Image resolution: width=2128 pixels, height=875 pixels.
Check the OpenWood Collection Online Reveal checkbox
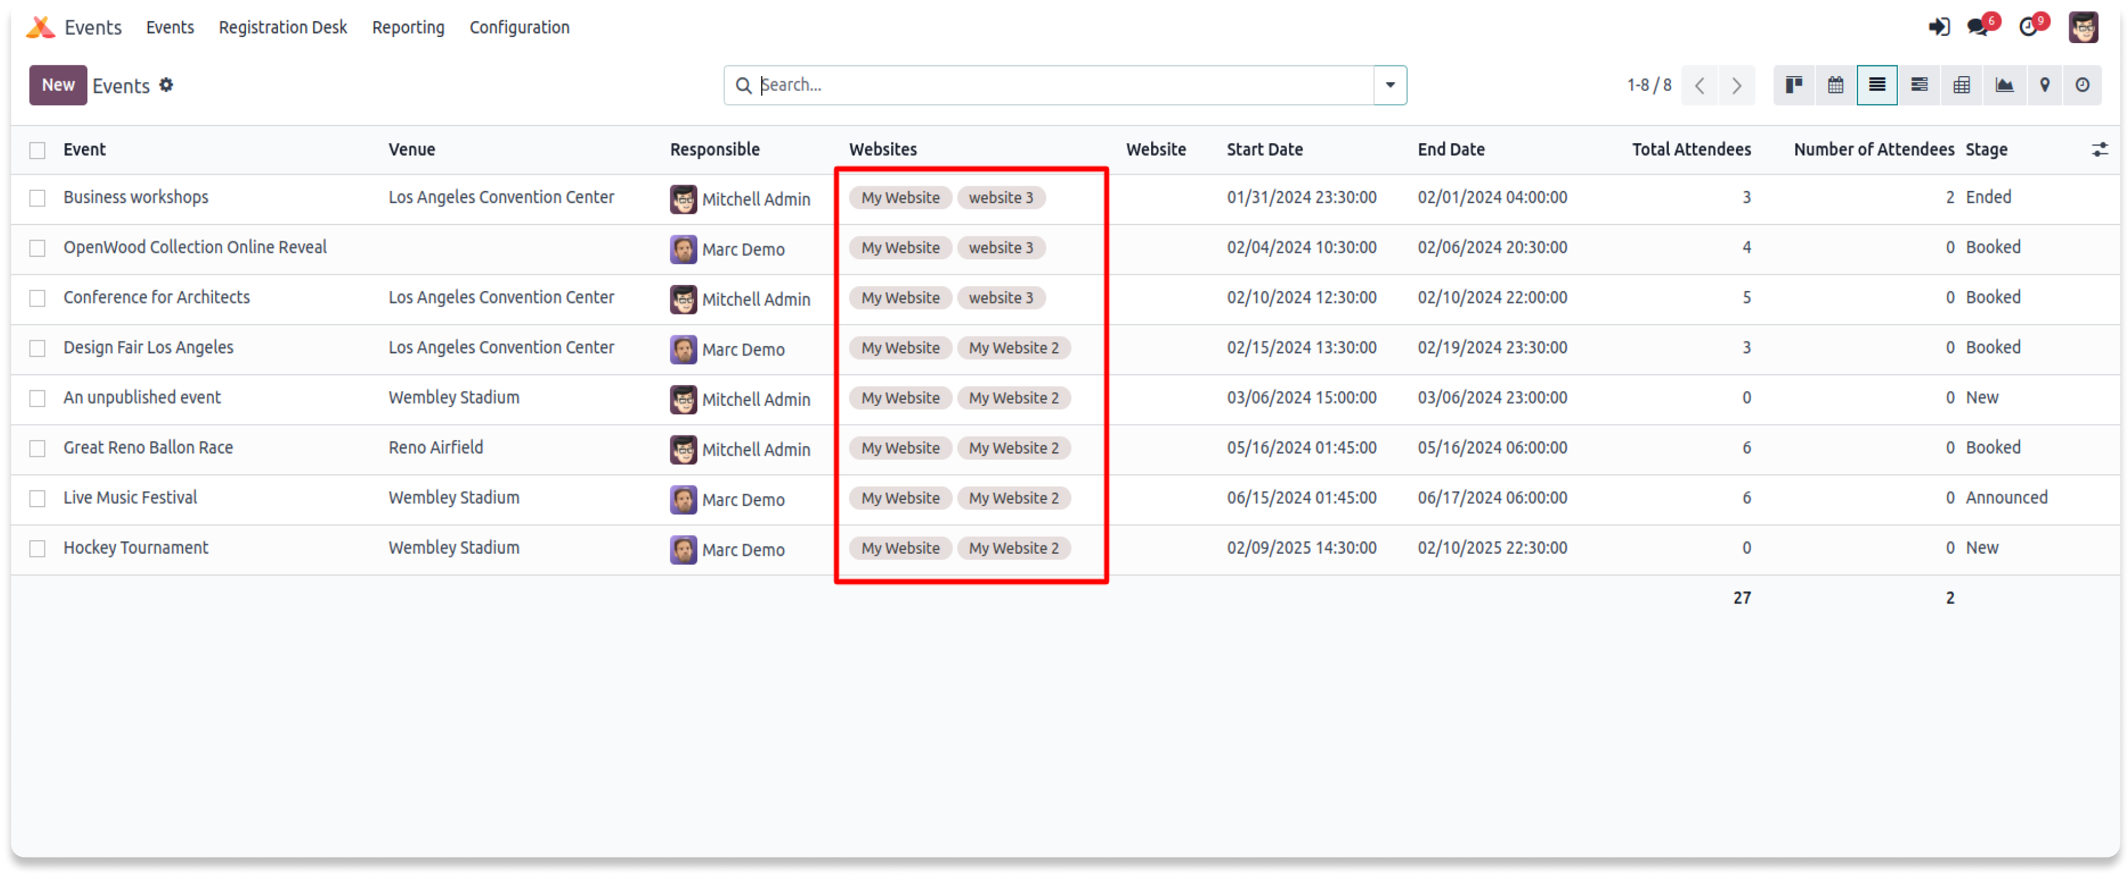37,249
